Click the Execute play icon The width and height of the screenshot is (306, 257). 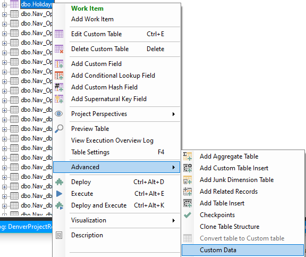(59, 194)
